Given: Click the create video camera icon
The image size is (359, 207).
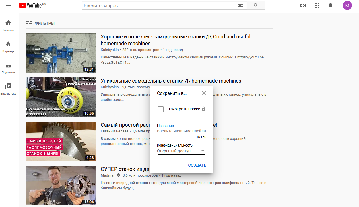Looking at the screenshot, I should click(303, 5).
